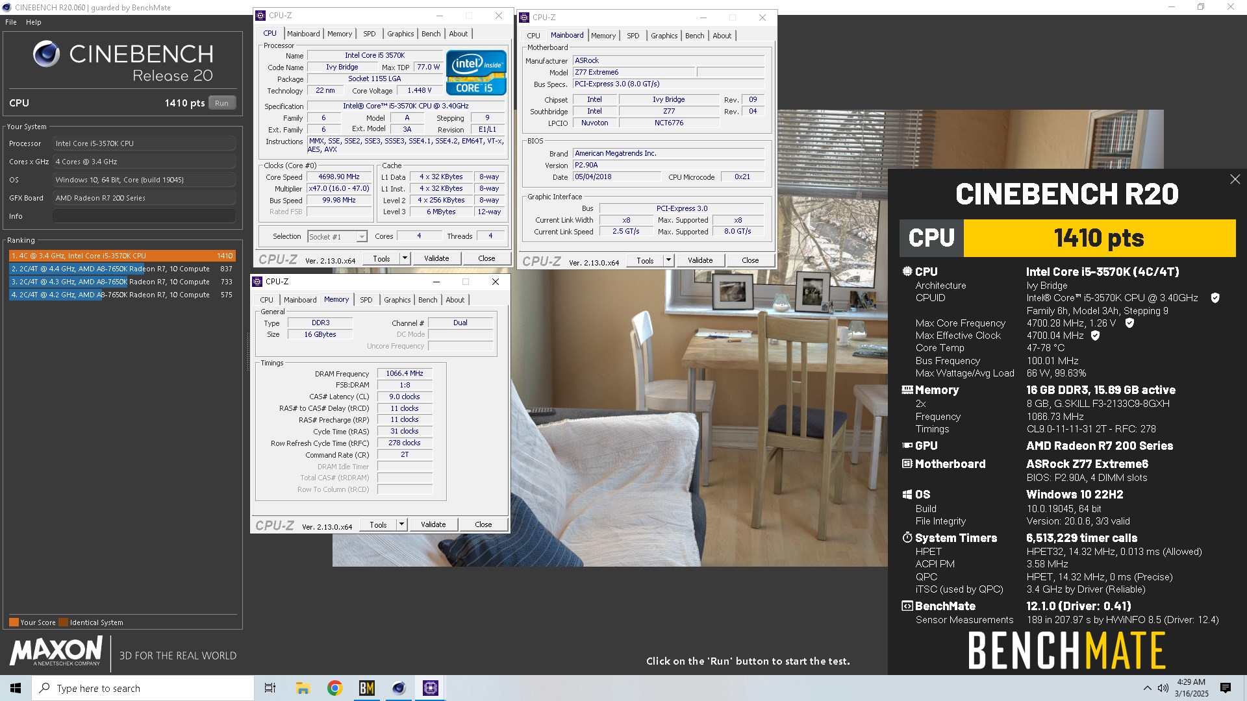Select ranking entry scoring 837
Image resolution: width=1247 pixels, height=701 pixels.
pyautogui.click(x=122, y=269)
